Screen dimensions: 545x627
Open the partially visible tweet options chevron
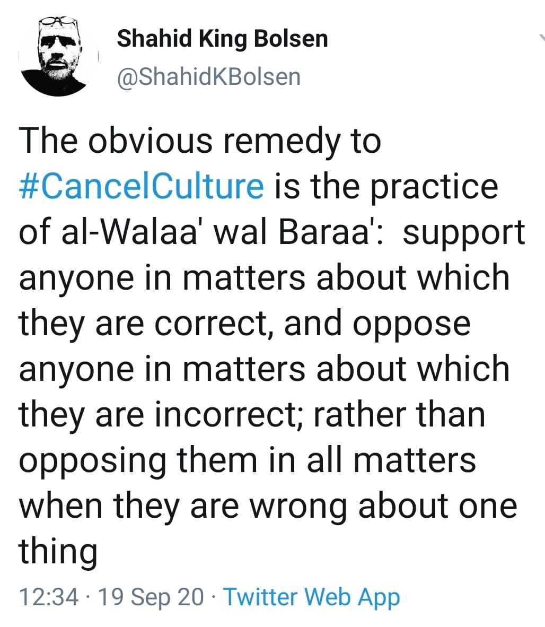point(541,38)
